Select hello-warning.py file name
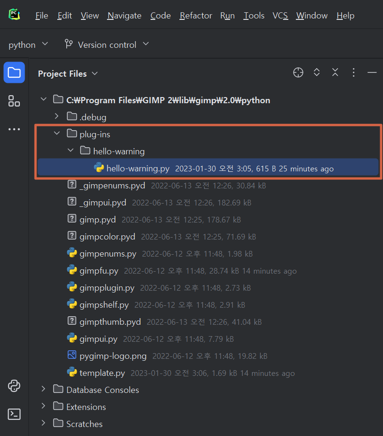 [x=138, y=169]
